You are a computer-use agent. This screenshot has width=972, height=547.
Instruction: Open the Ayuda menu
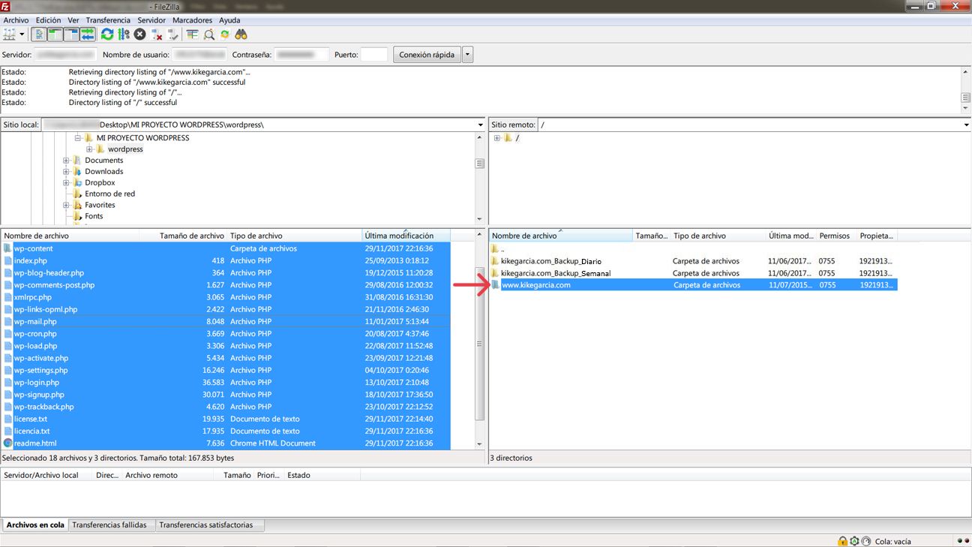pos(229,20)
